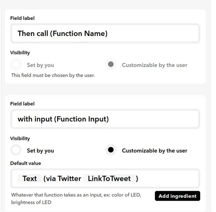Click the "Default value" label
This screenshot has height=212, width=216.
[x=25, y=163]
